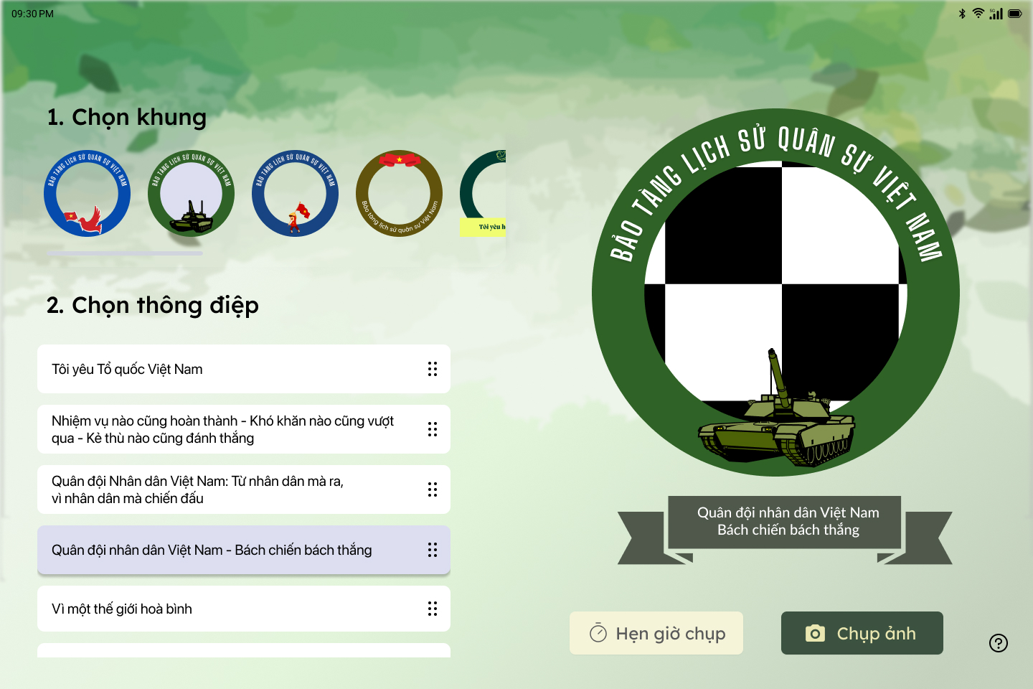Choose the green tank frame thumbnail
1033x689 pixels.
click(191, 193)
